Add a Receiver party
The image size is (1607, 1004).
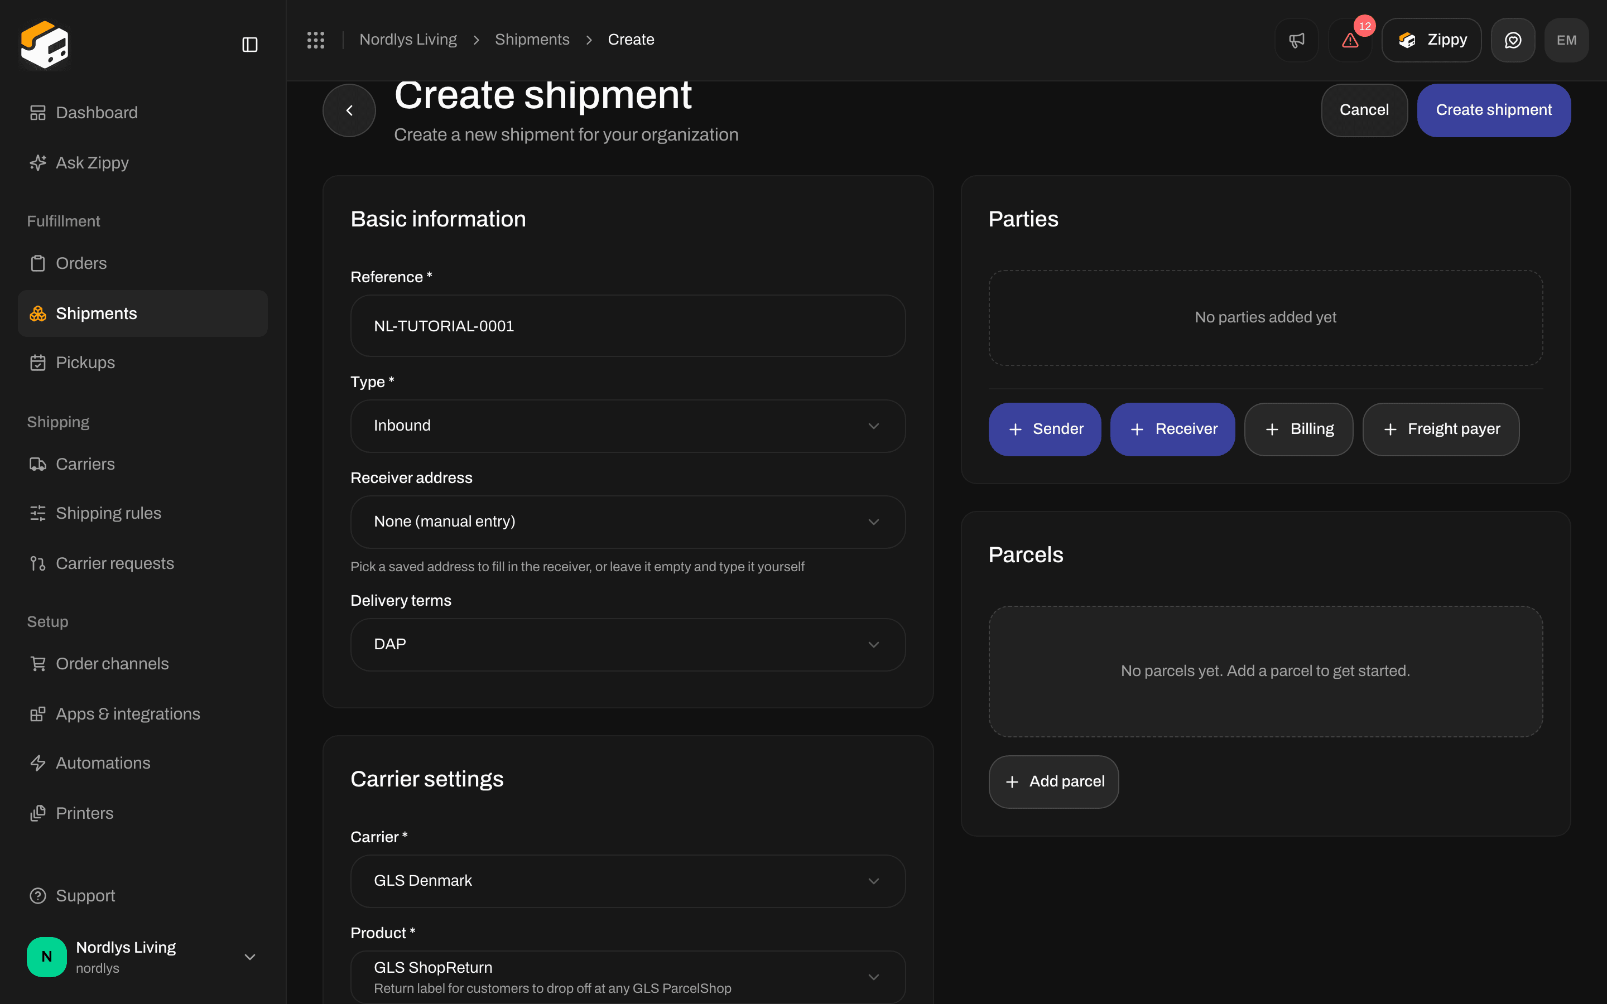pos(1172,429)
